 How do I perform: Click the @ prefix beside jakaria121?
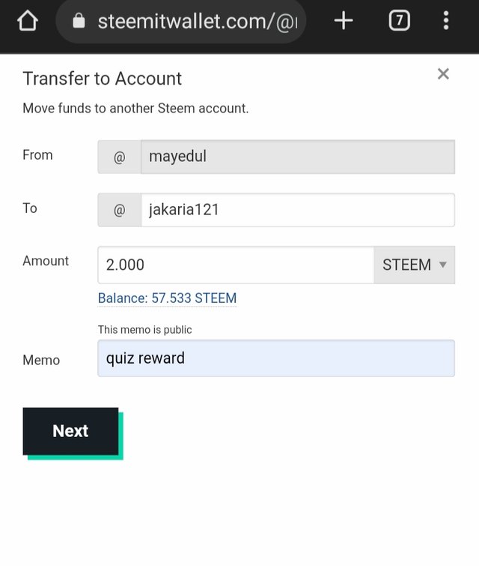pos(119,210)
